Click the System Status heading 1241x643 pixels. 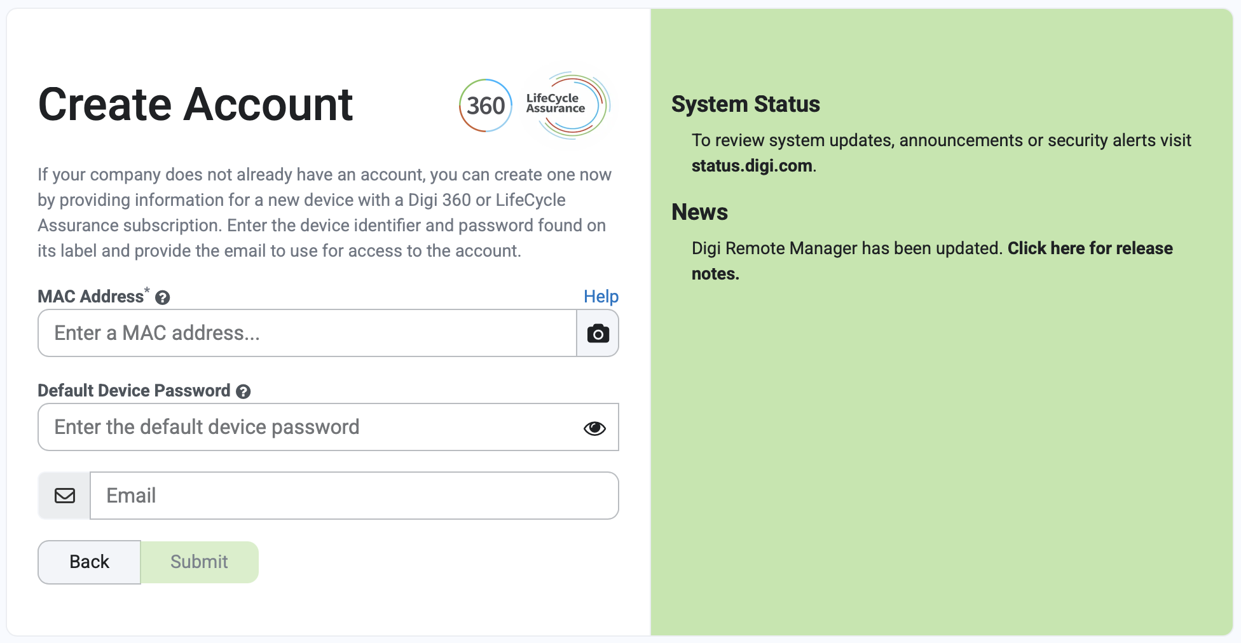(x=745, y=104)
